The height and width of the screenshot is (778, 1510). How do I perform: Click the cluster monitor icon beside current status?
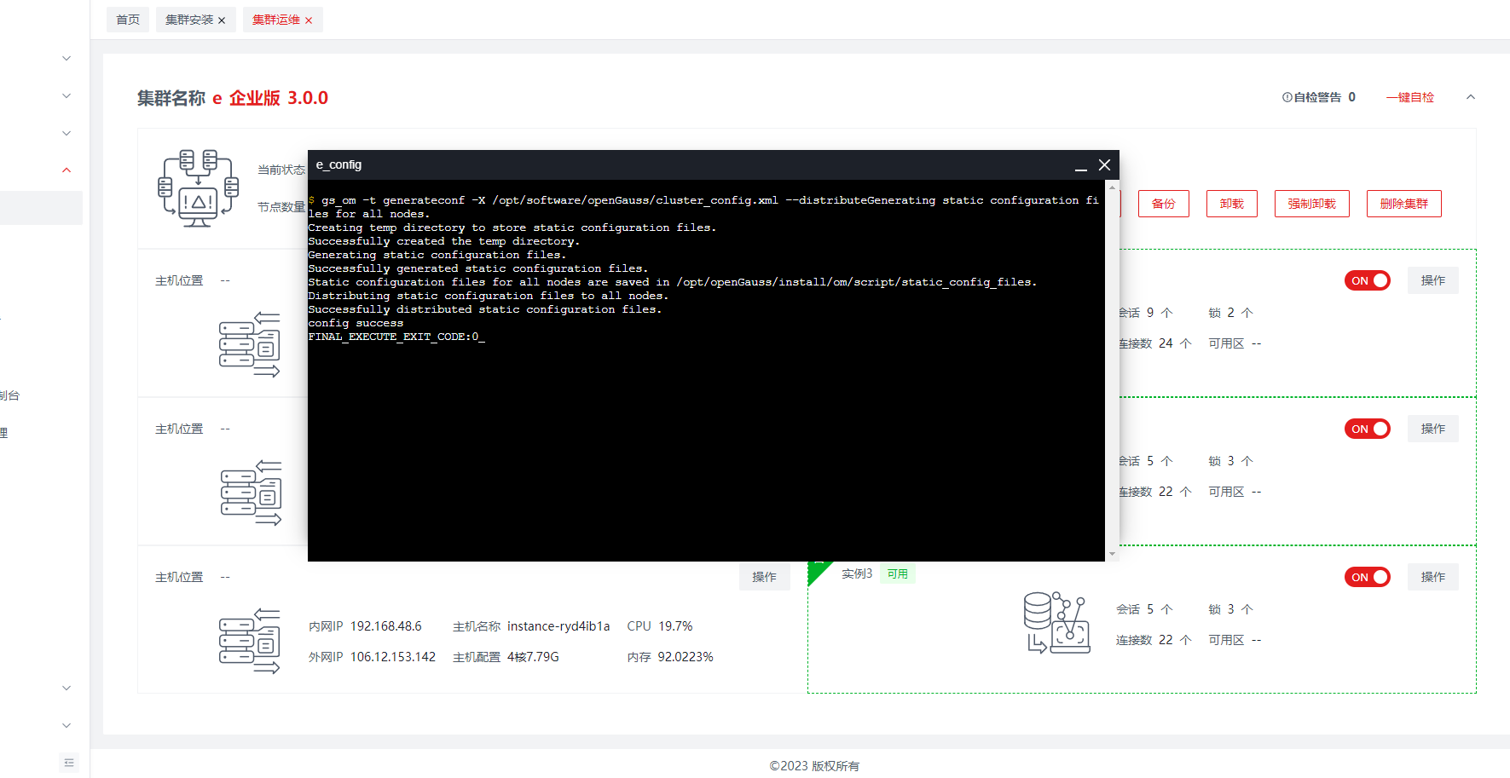click(198, 188)
